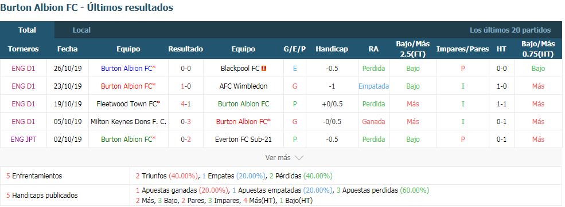The height and width of the screenshot is (207, 565).
Task: Open the 4-1 result for Fleetwood match
Action: coord(186,104)
